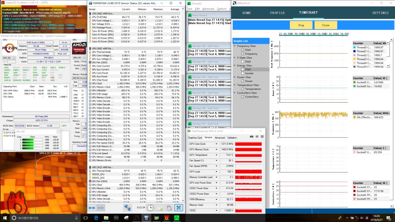Open Prime95 Edit menu
Image resolution: width=395 pixels, height=222 pixels.
click(x=197, y=9)
